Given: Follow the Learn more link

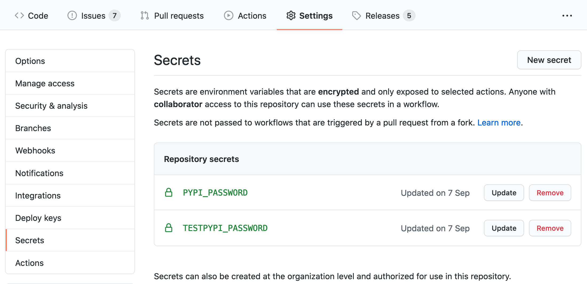Looking at the screenshot, I should pos(499,123).
